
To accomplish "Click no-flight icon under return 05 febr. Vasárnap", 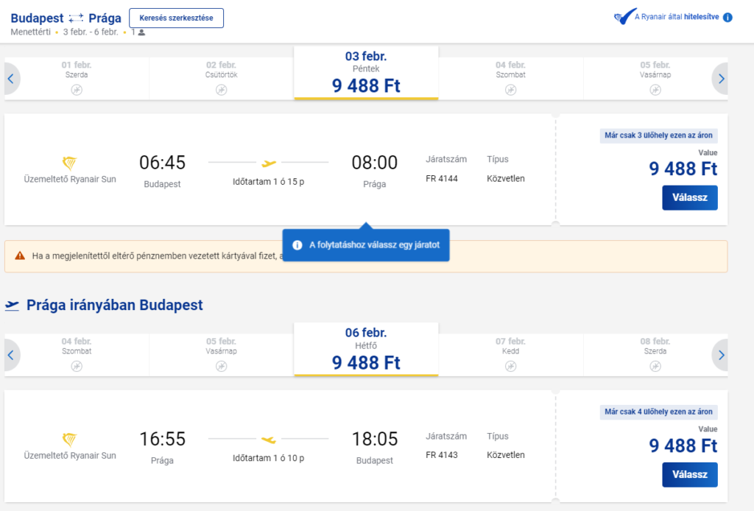I will (x=221, y=366).
